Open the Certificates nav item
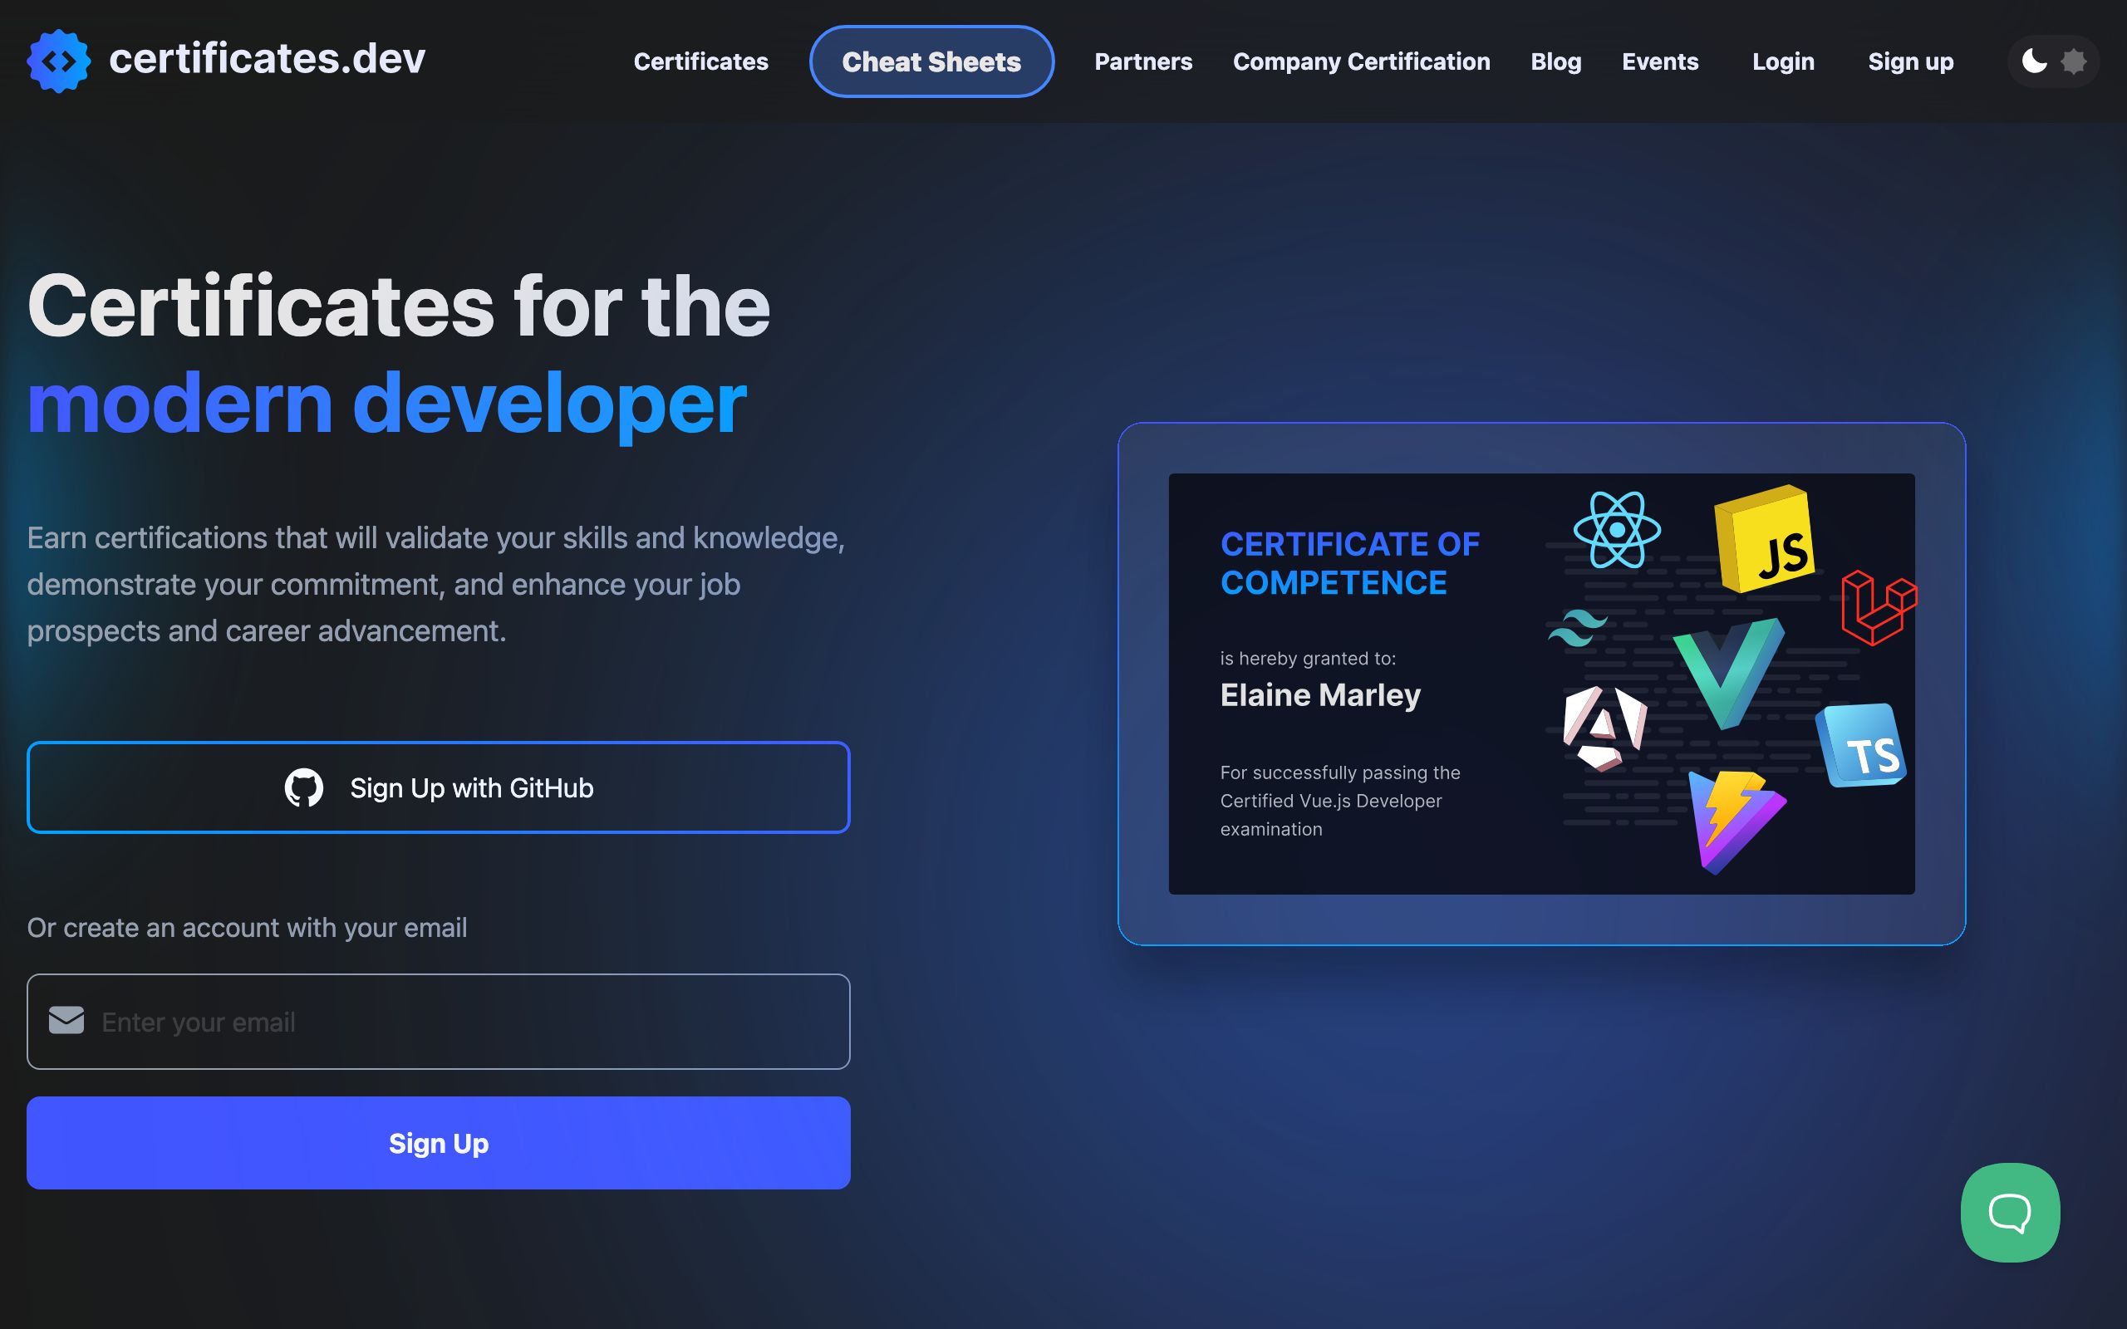Viewport: 2127px width, 1329px height. tap(700, 61)
